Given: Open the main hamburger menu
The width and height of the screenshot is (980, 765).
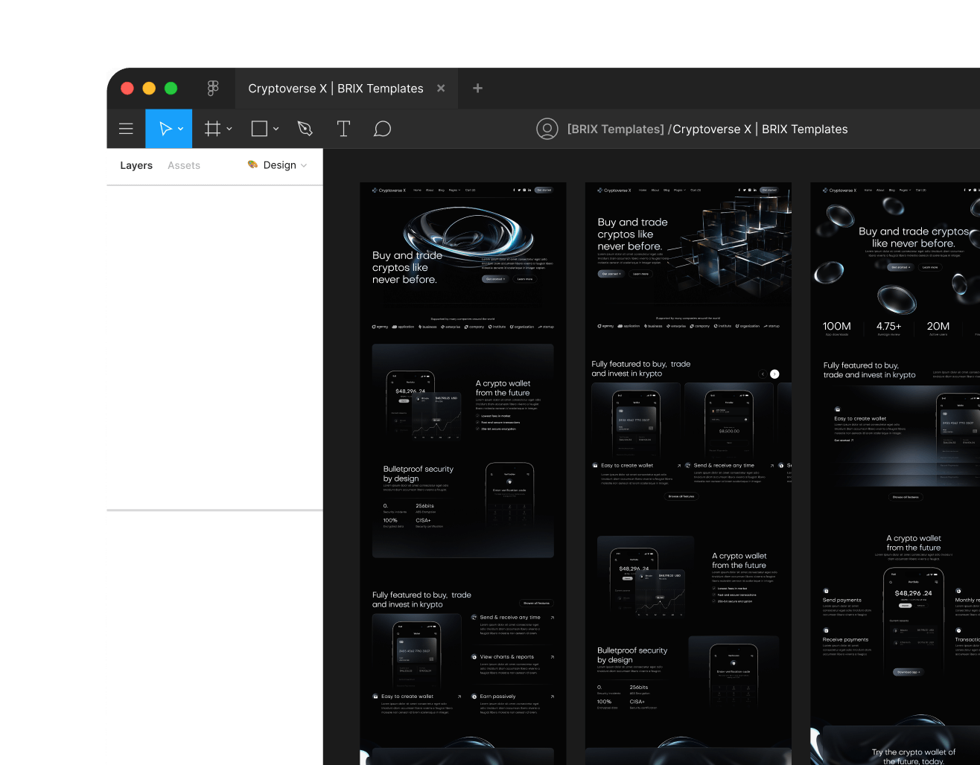Looking at the screenshot, I should pos(126,128).
